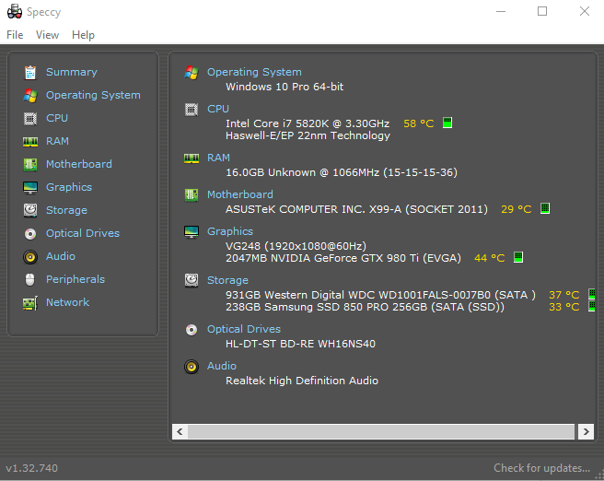The width and height of the screenshot is (604, 481).
Task: Select Audio in the sidebar
Action: (x=61, y=256)
